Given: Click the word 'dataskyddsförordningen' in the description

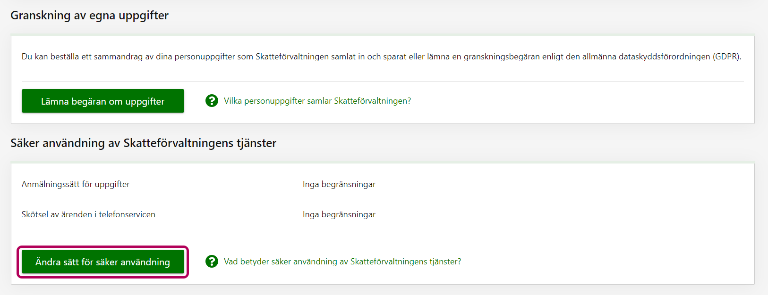Looking at the screenshot, I should click(x=664, y=57).
